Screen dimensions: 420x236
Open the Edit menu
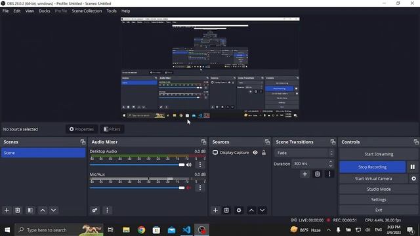pyautogui.click(x=17, y=11)
